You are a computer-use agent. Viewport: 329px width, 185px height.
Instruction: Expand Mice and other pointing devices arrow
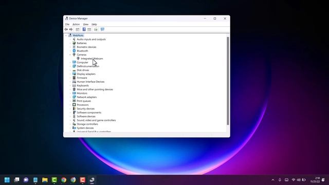point(70,89)
